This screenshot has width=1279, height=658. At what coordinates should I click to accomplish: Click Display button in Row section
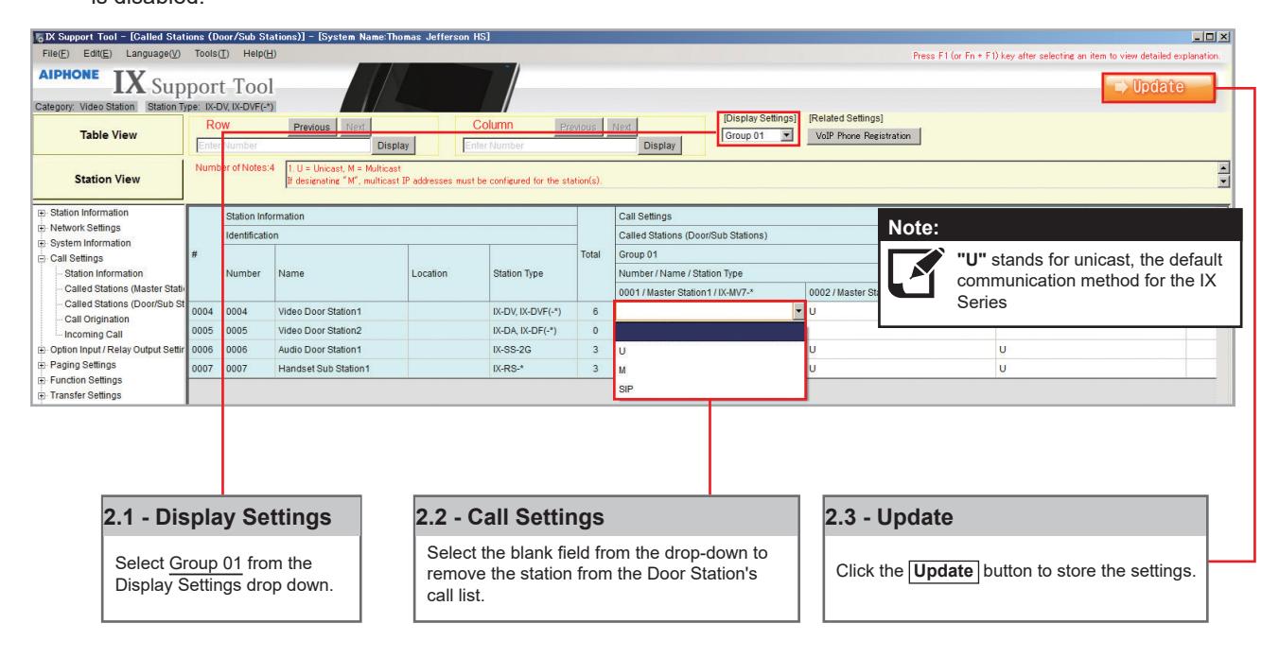(x=394, y=146)
